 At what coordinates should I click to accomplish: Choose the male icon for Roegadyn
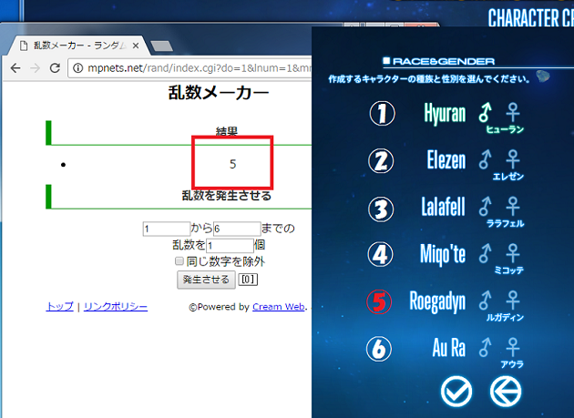tap(485, 301)
